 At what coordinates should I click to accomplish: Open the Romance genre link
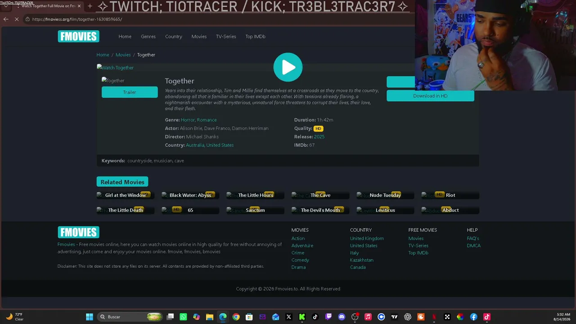coord(207,120)
